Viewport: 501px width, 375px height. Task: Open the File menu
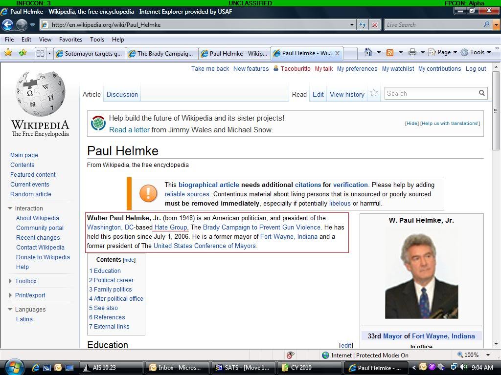[9, 40]
